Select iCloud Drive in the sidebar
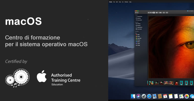The height and width of the screenshot is (101, 194). coord(139,16)
